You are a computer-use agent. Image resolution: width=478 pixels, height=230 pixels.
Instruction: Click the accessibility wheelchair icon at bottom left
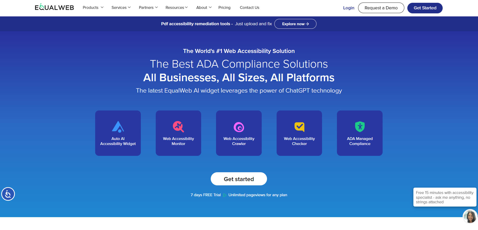(8, 194)
